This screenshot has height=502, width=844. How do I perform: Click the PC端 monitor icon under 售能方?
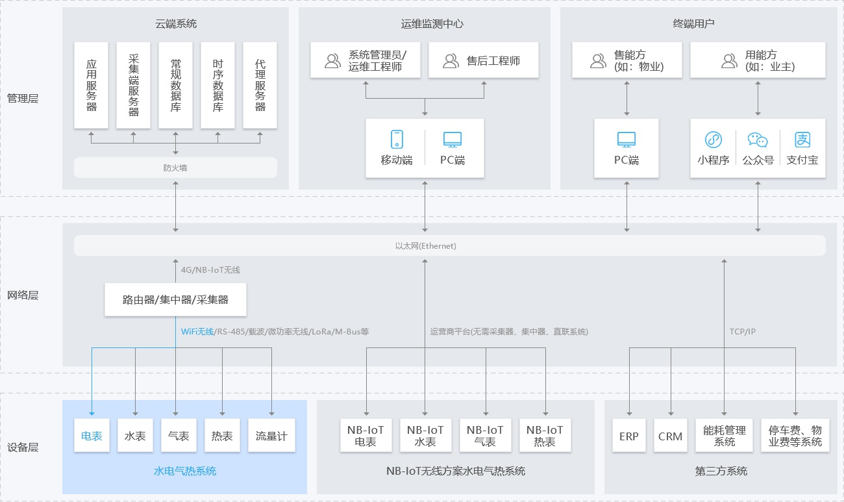(x=627, y=139)
